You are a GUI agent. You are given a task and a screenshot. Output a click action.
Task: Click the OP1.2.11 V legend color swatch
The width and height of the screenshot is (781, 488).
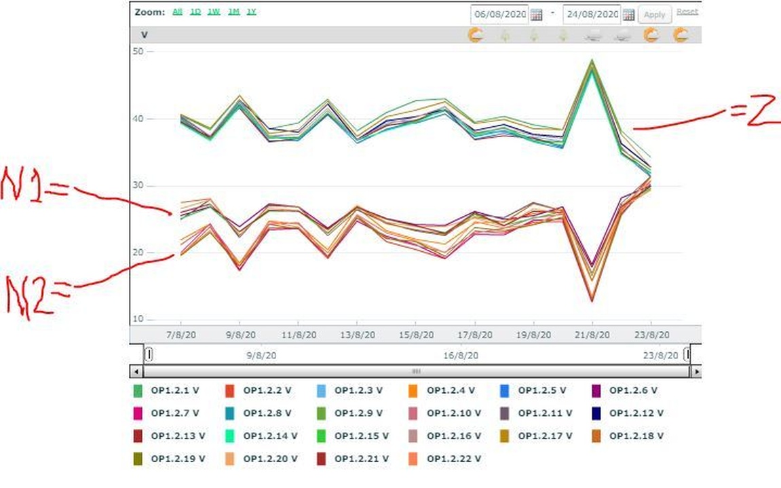(x=505, y=413)
